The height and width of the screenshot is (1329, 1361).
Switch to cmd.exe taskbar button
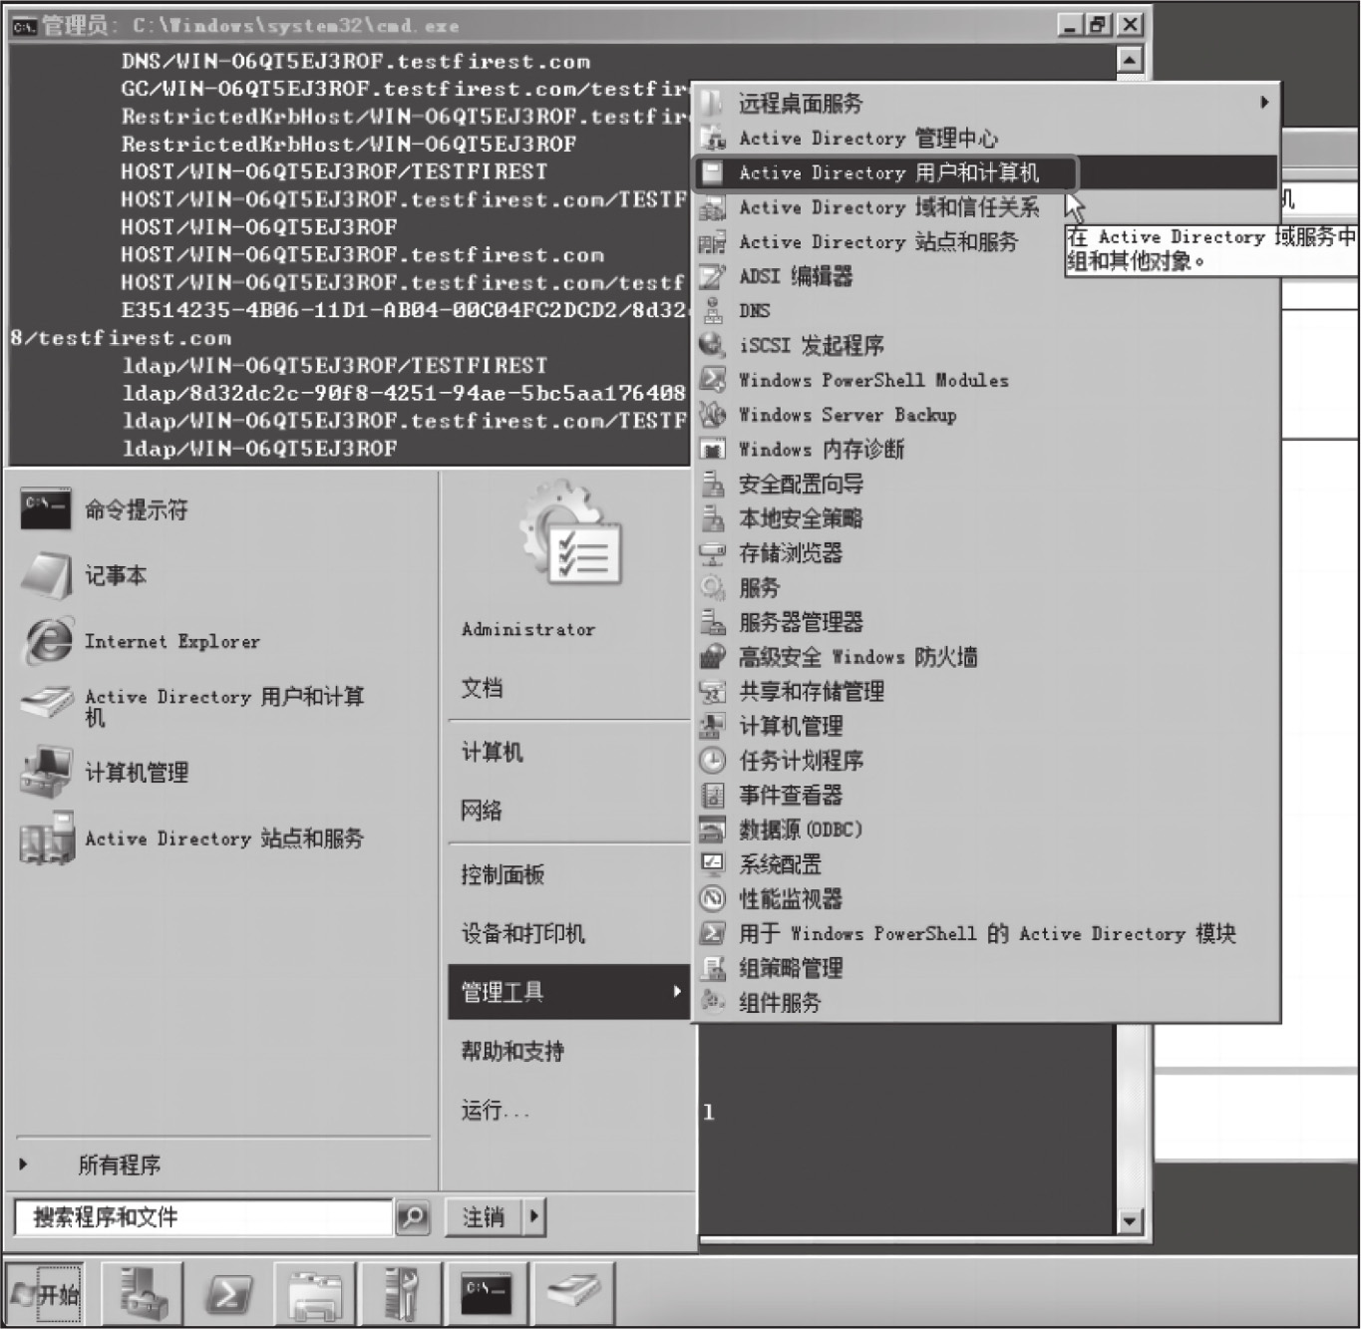pos(487,1294)
